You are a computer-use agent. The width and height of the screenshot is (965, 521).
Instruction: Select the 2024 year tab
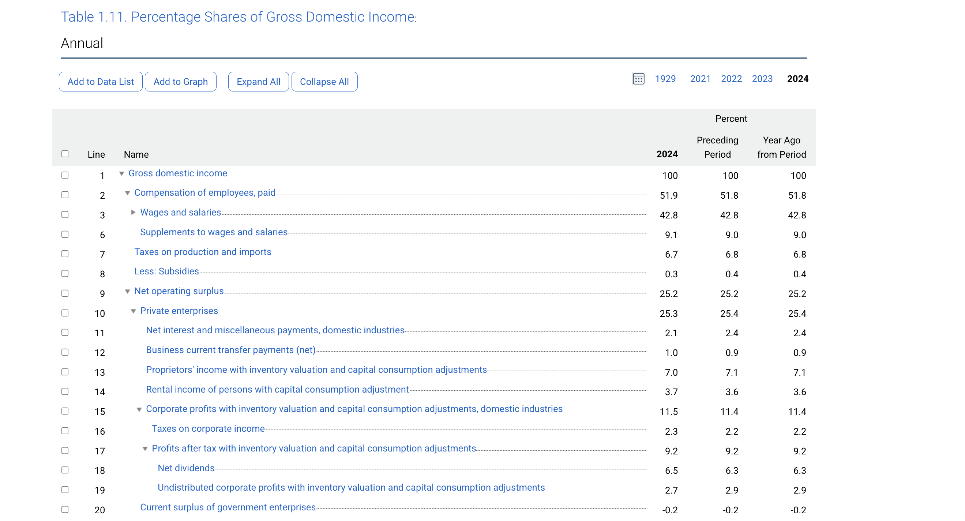click(797, 79)
